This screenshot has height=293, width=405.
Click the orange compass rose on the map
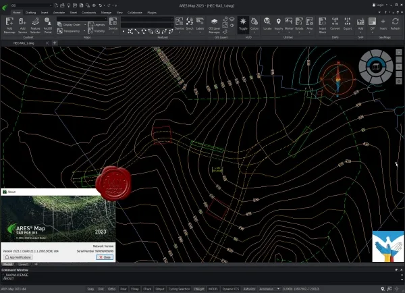(338, 80)
